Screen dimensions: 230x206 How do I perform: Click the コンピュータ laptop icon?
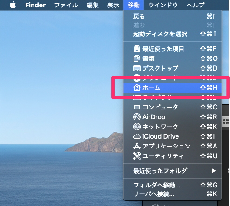pyautogui.click(x=137, y=107)
